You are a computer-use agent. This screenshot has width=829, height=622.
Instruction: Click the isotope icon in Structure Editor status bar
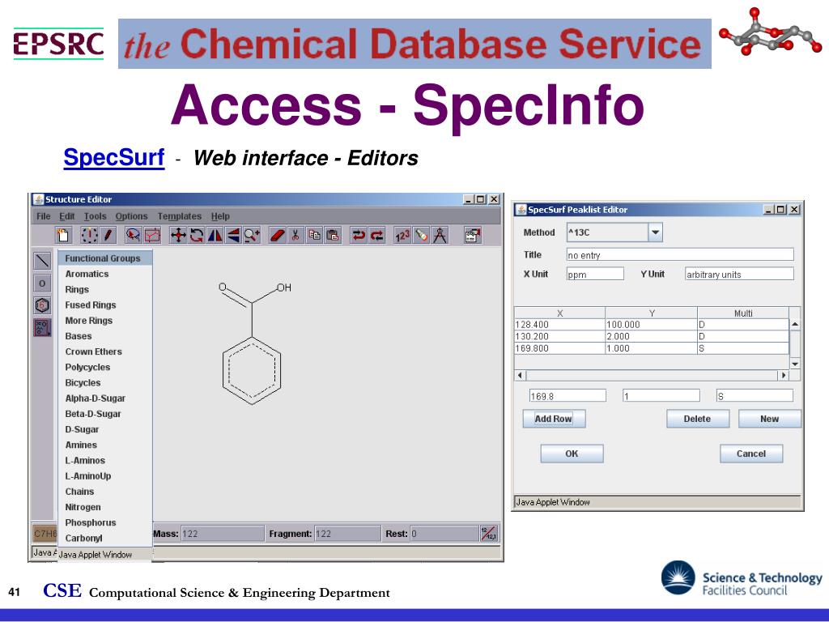click(x=488, y=533)
